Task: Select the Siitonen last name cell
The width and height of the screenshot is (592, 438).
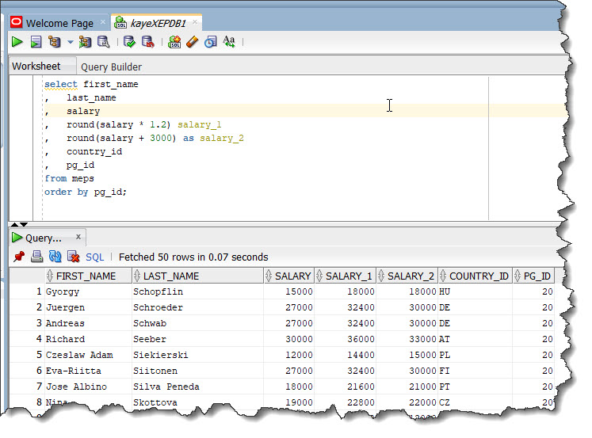Action: click(x=198, y=371)
